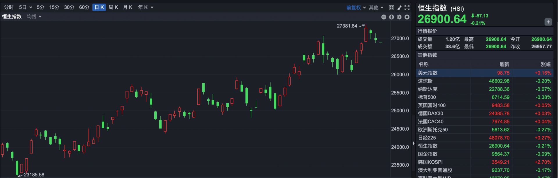Image resolution: width=558 pixels, height=178 pixels.
Task: Select the 日K daily candlestick tab
Action: tap(99, 7)
